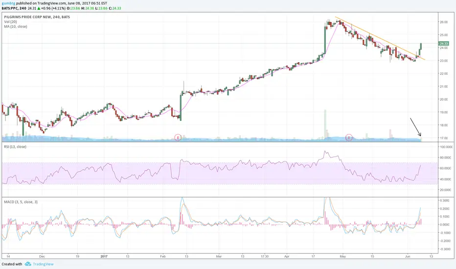The width and height of the screenshot is (456, 269).
Task: Click the L:23.86 low value
Action: (x=101, y=8)
